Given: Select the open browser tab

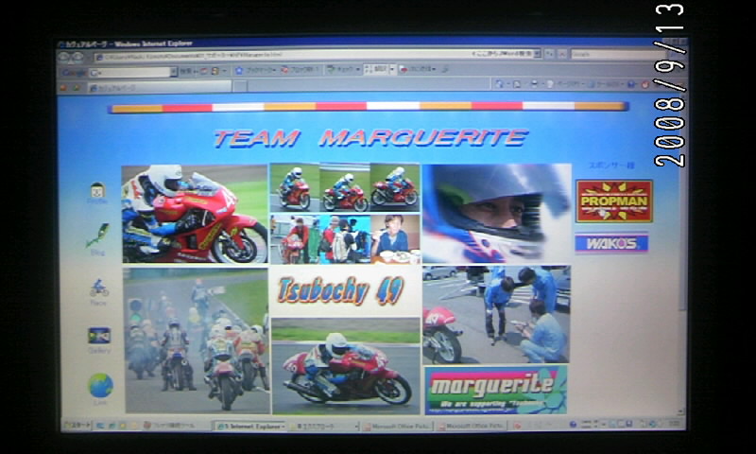Looking at the screenshot, I should (160, 87).
